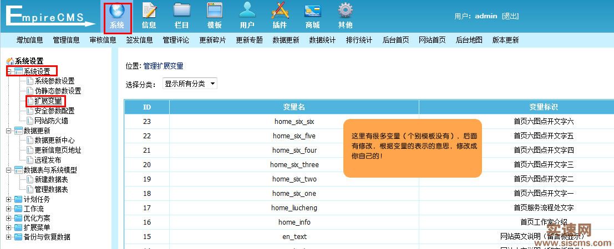The image size is (614, 249).
Task: Click page icon beside 伪静态参数设置
Action: pyautogui.click(x=30, y=91)
